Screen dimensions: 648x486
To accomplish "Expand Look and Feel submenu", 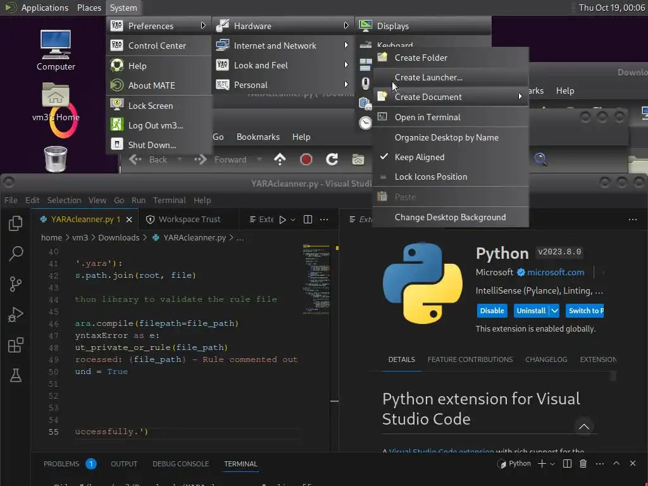I will [284, 65].
